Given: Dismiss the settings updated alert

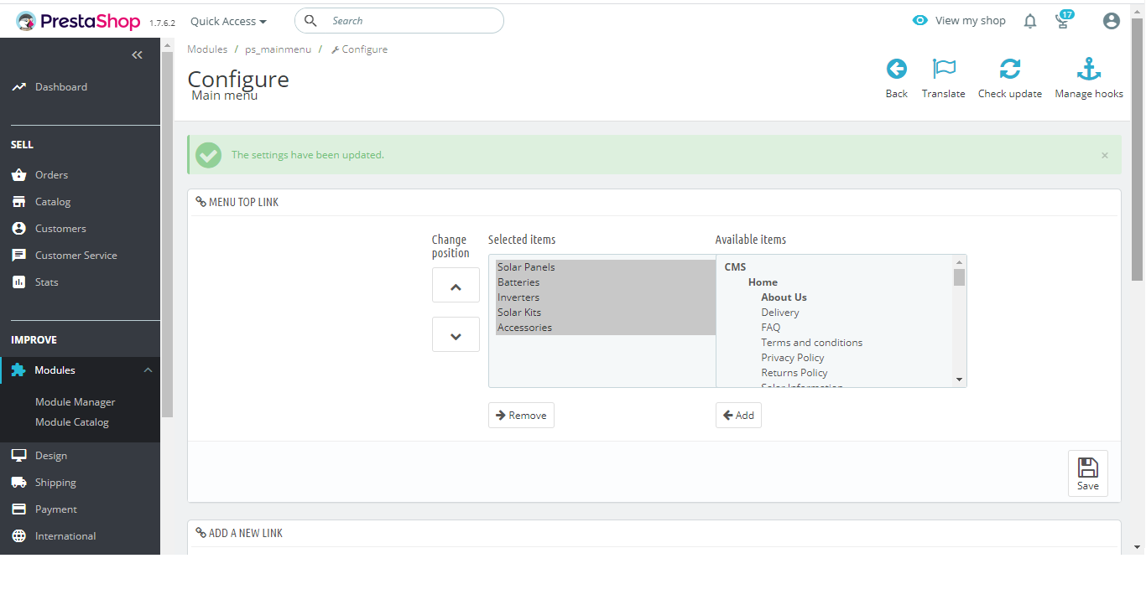Looking at the screenshot, I should point(1105,155).
